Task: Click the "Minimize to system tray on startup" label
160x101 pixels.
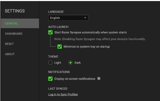Action: pyautogui.click(x=87, y=47)
